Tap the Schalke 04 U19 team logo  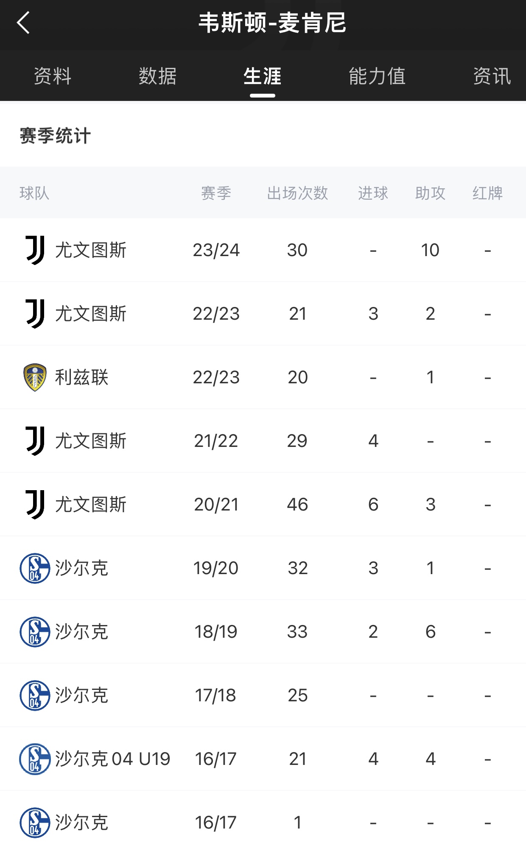tap(35, 759)
